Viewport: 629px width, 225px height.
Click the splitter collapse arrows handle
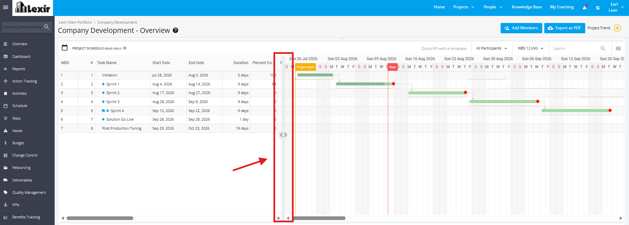point(283,135)
